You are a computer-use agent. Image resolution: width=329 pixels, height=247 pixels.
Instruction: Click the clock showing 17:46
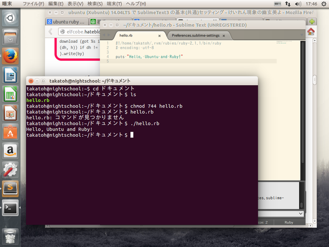click(x=311, y=4)
